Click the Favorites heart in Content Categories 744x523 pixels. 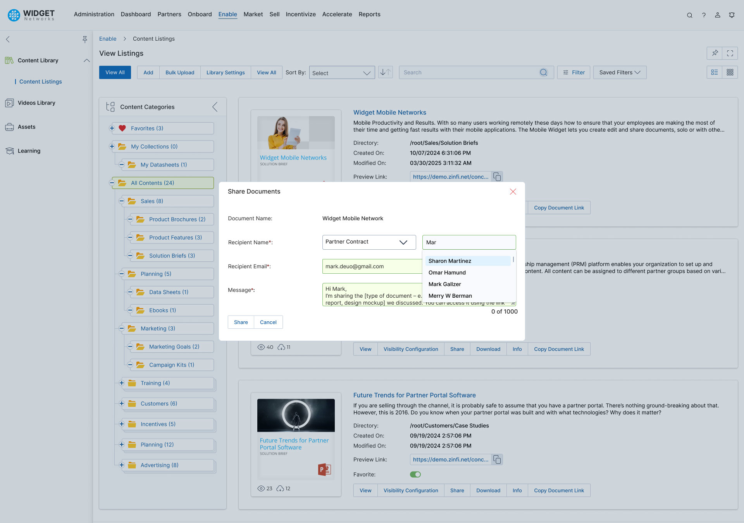click(x=122, y=128)
